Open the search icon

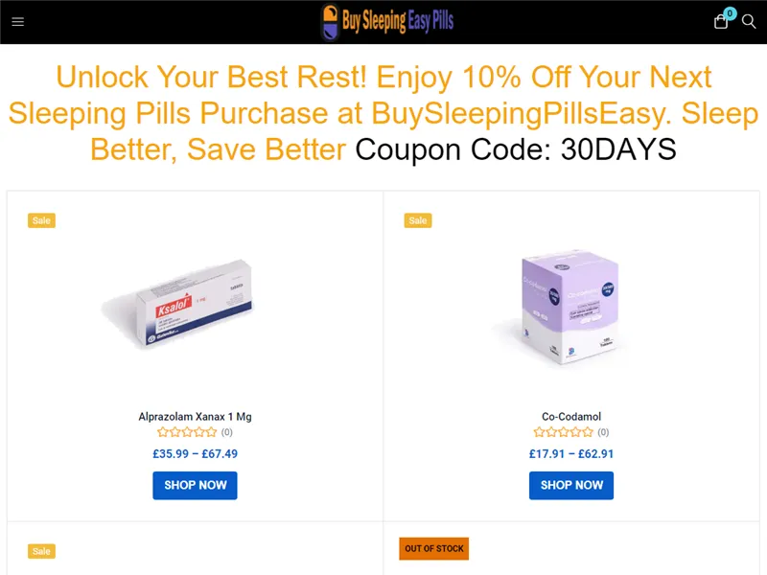coord(750,21)
